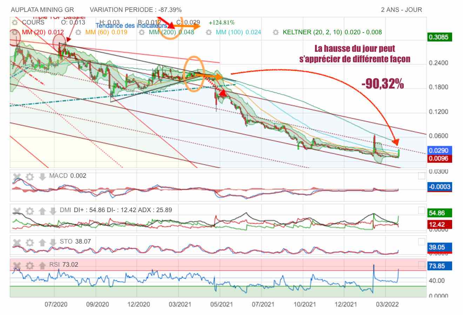This screenshot has width=463, height=315.
Task: Open settings gear for KELTNER indicator
Action: click(276, 32)
